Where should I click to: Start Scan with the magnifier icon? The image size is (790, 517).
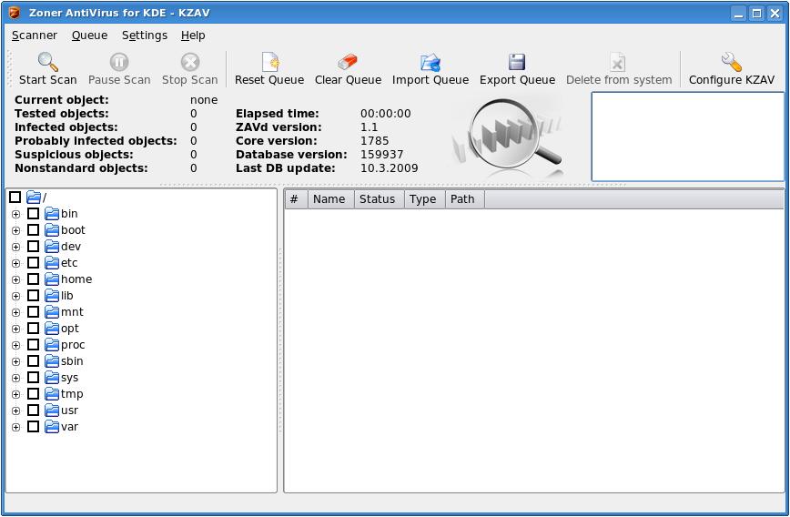(48, 63)
